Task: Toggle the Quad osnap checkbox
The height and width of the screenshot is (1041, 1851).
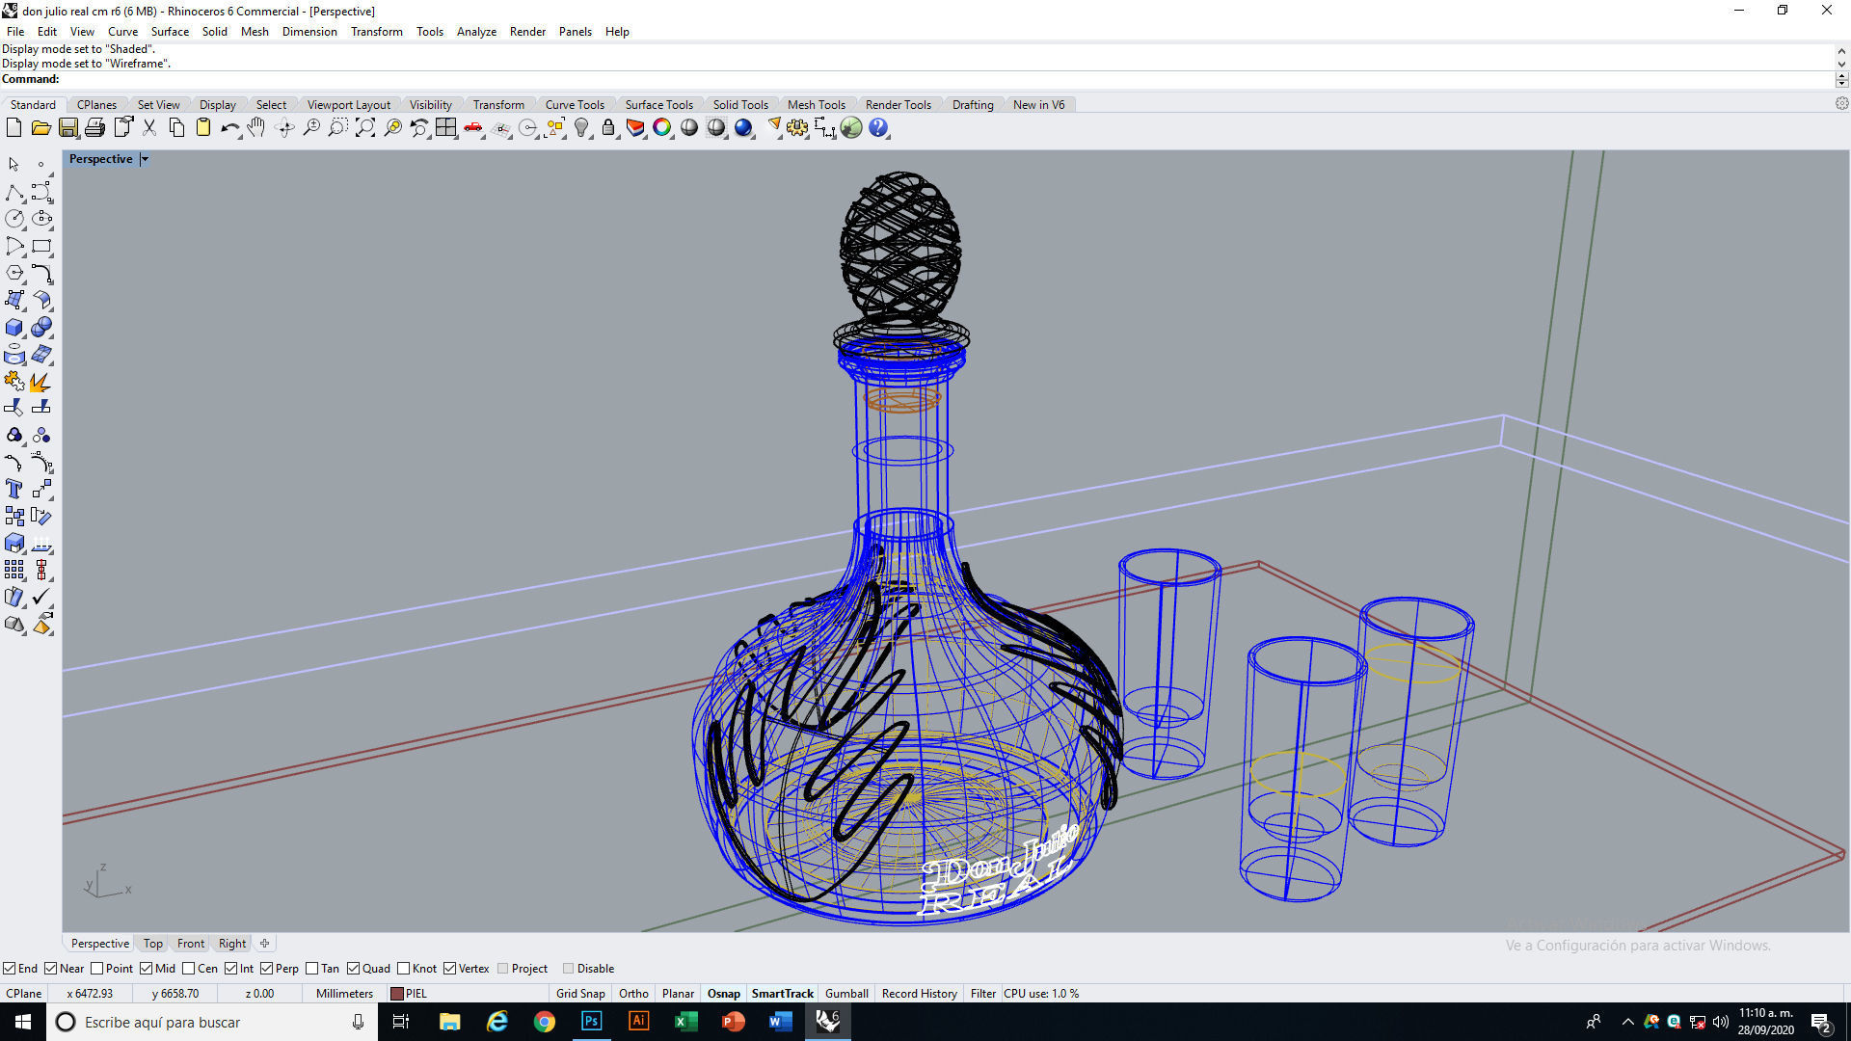Action: tap(354, 969)
